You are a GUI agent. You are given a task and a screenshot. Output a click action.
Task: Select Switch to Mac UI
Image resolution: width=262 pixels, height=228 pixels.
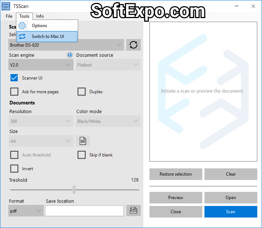pos(47,36)
